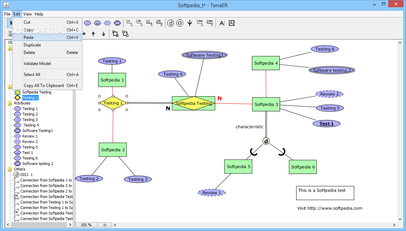The image size is (406, 231).
Task: Open the File menu
Action: coord(7,14)
